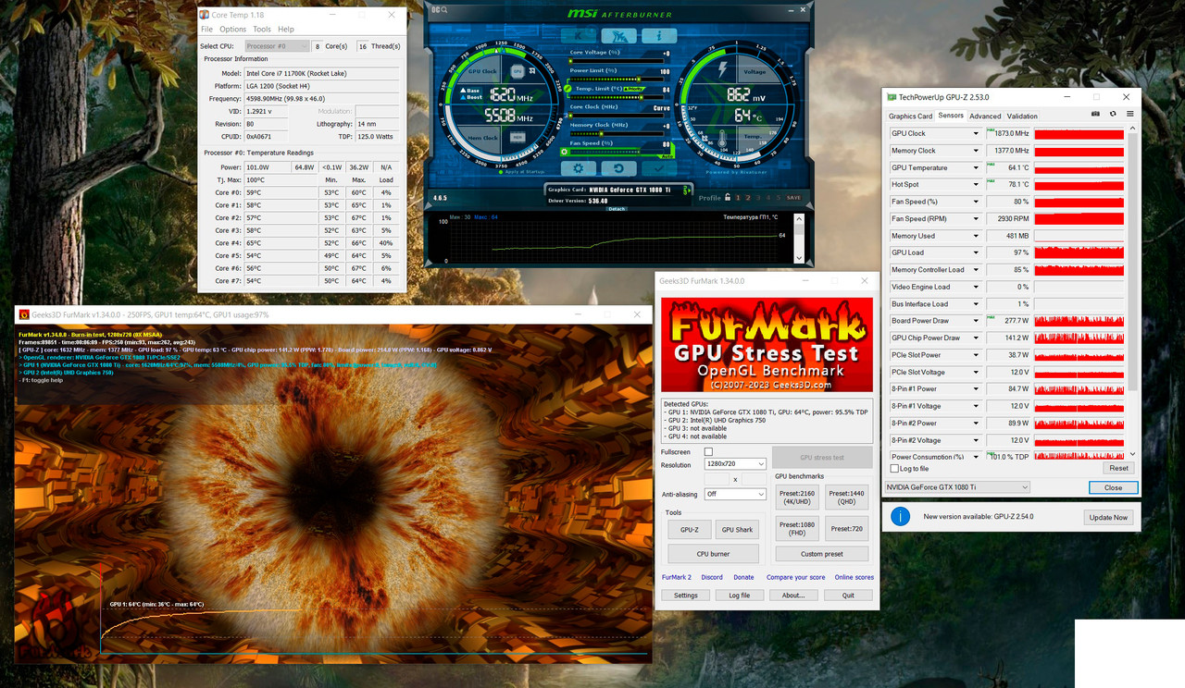Viewport: 1185px width, 688px height.
Task: Click Core Temp title bar app icon
Action: click(x=205, y=15)
